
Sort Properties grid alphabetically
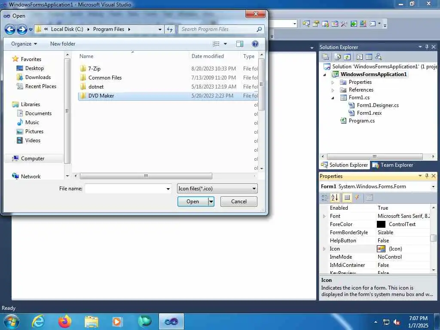[x=334, y=198]
